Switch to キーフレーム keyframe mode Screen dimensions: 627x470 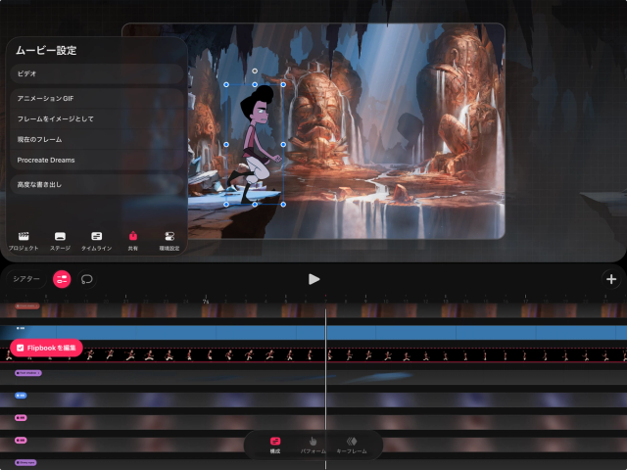(352, 445)
